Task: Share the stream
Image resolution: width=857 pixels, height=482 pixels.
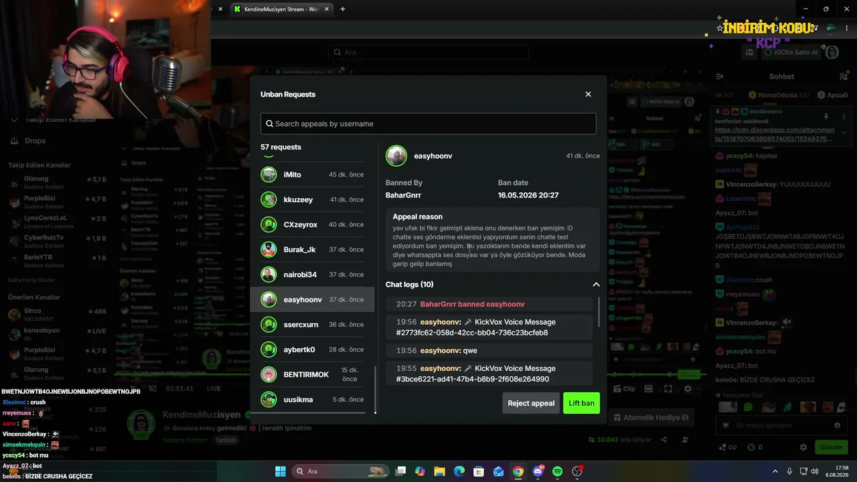Action: 664,440
